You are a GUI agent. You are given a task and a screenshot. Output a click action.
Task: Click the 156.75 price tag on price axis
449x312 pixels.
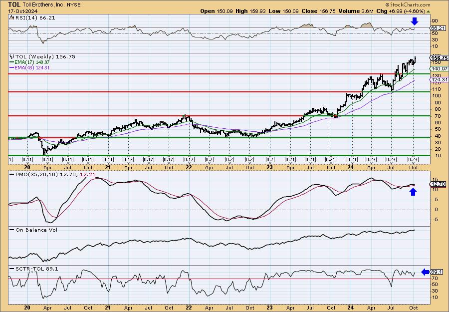click(x=440, y=58)
